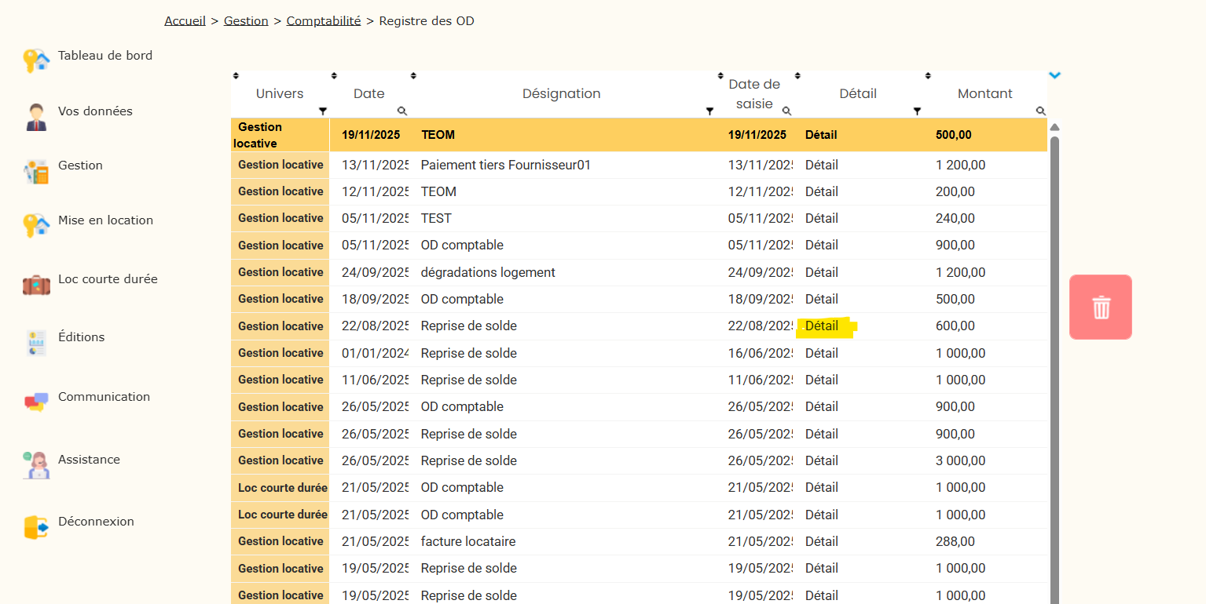
Task: Open the Univers column filter funnel
Action: [322, 111]
